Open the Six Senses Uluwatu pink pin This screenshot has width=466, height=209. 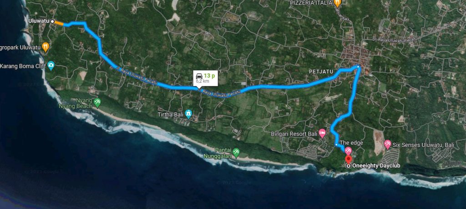point(387,145)
